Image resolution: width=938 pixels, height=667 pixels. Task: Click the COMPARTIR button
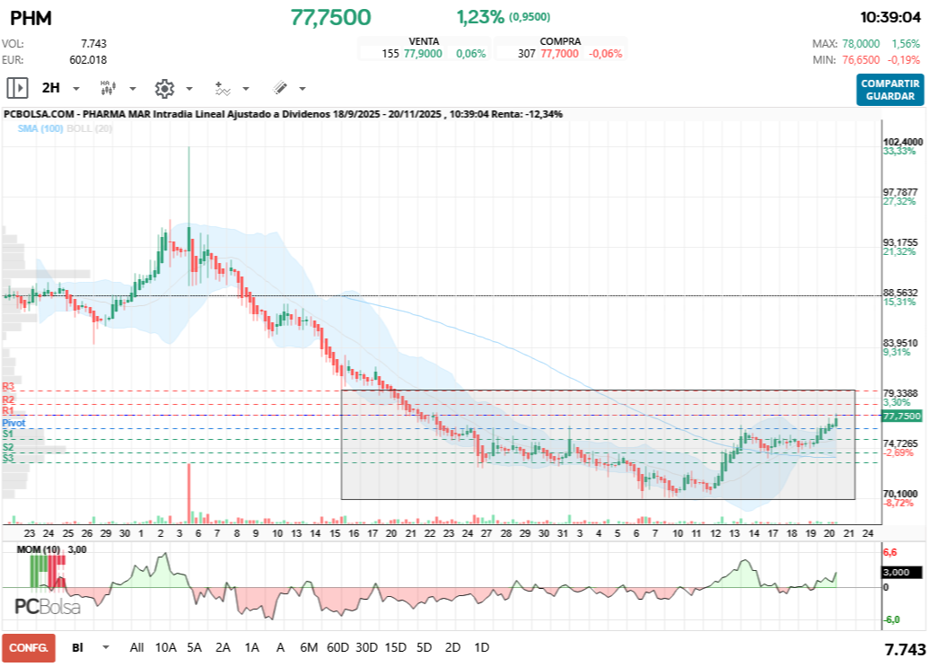coord(890,83)
